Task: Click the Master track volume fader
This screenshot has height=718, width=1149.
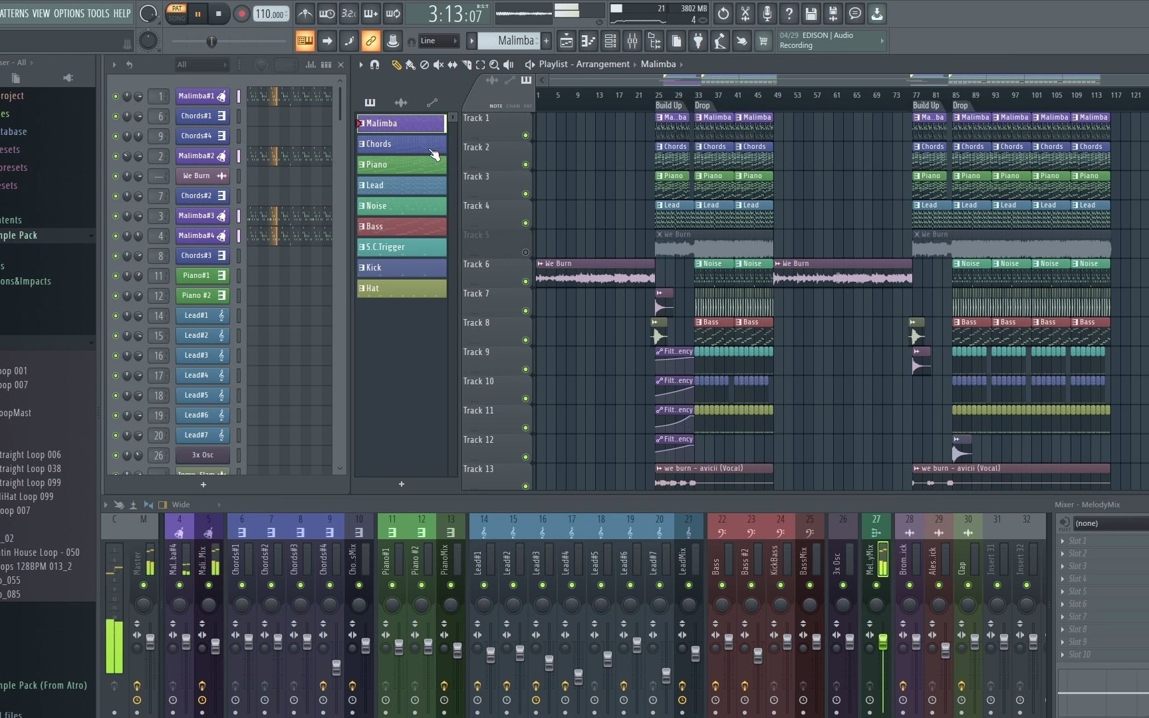Action: point(150,641)
